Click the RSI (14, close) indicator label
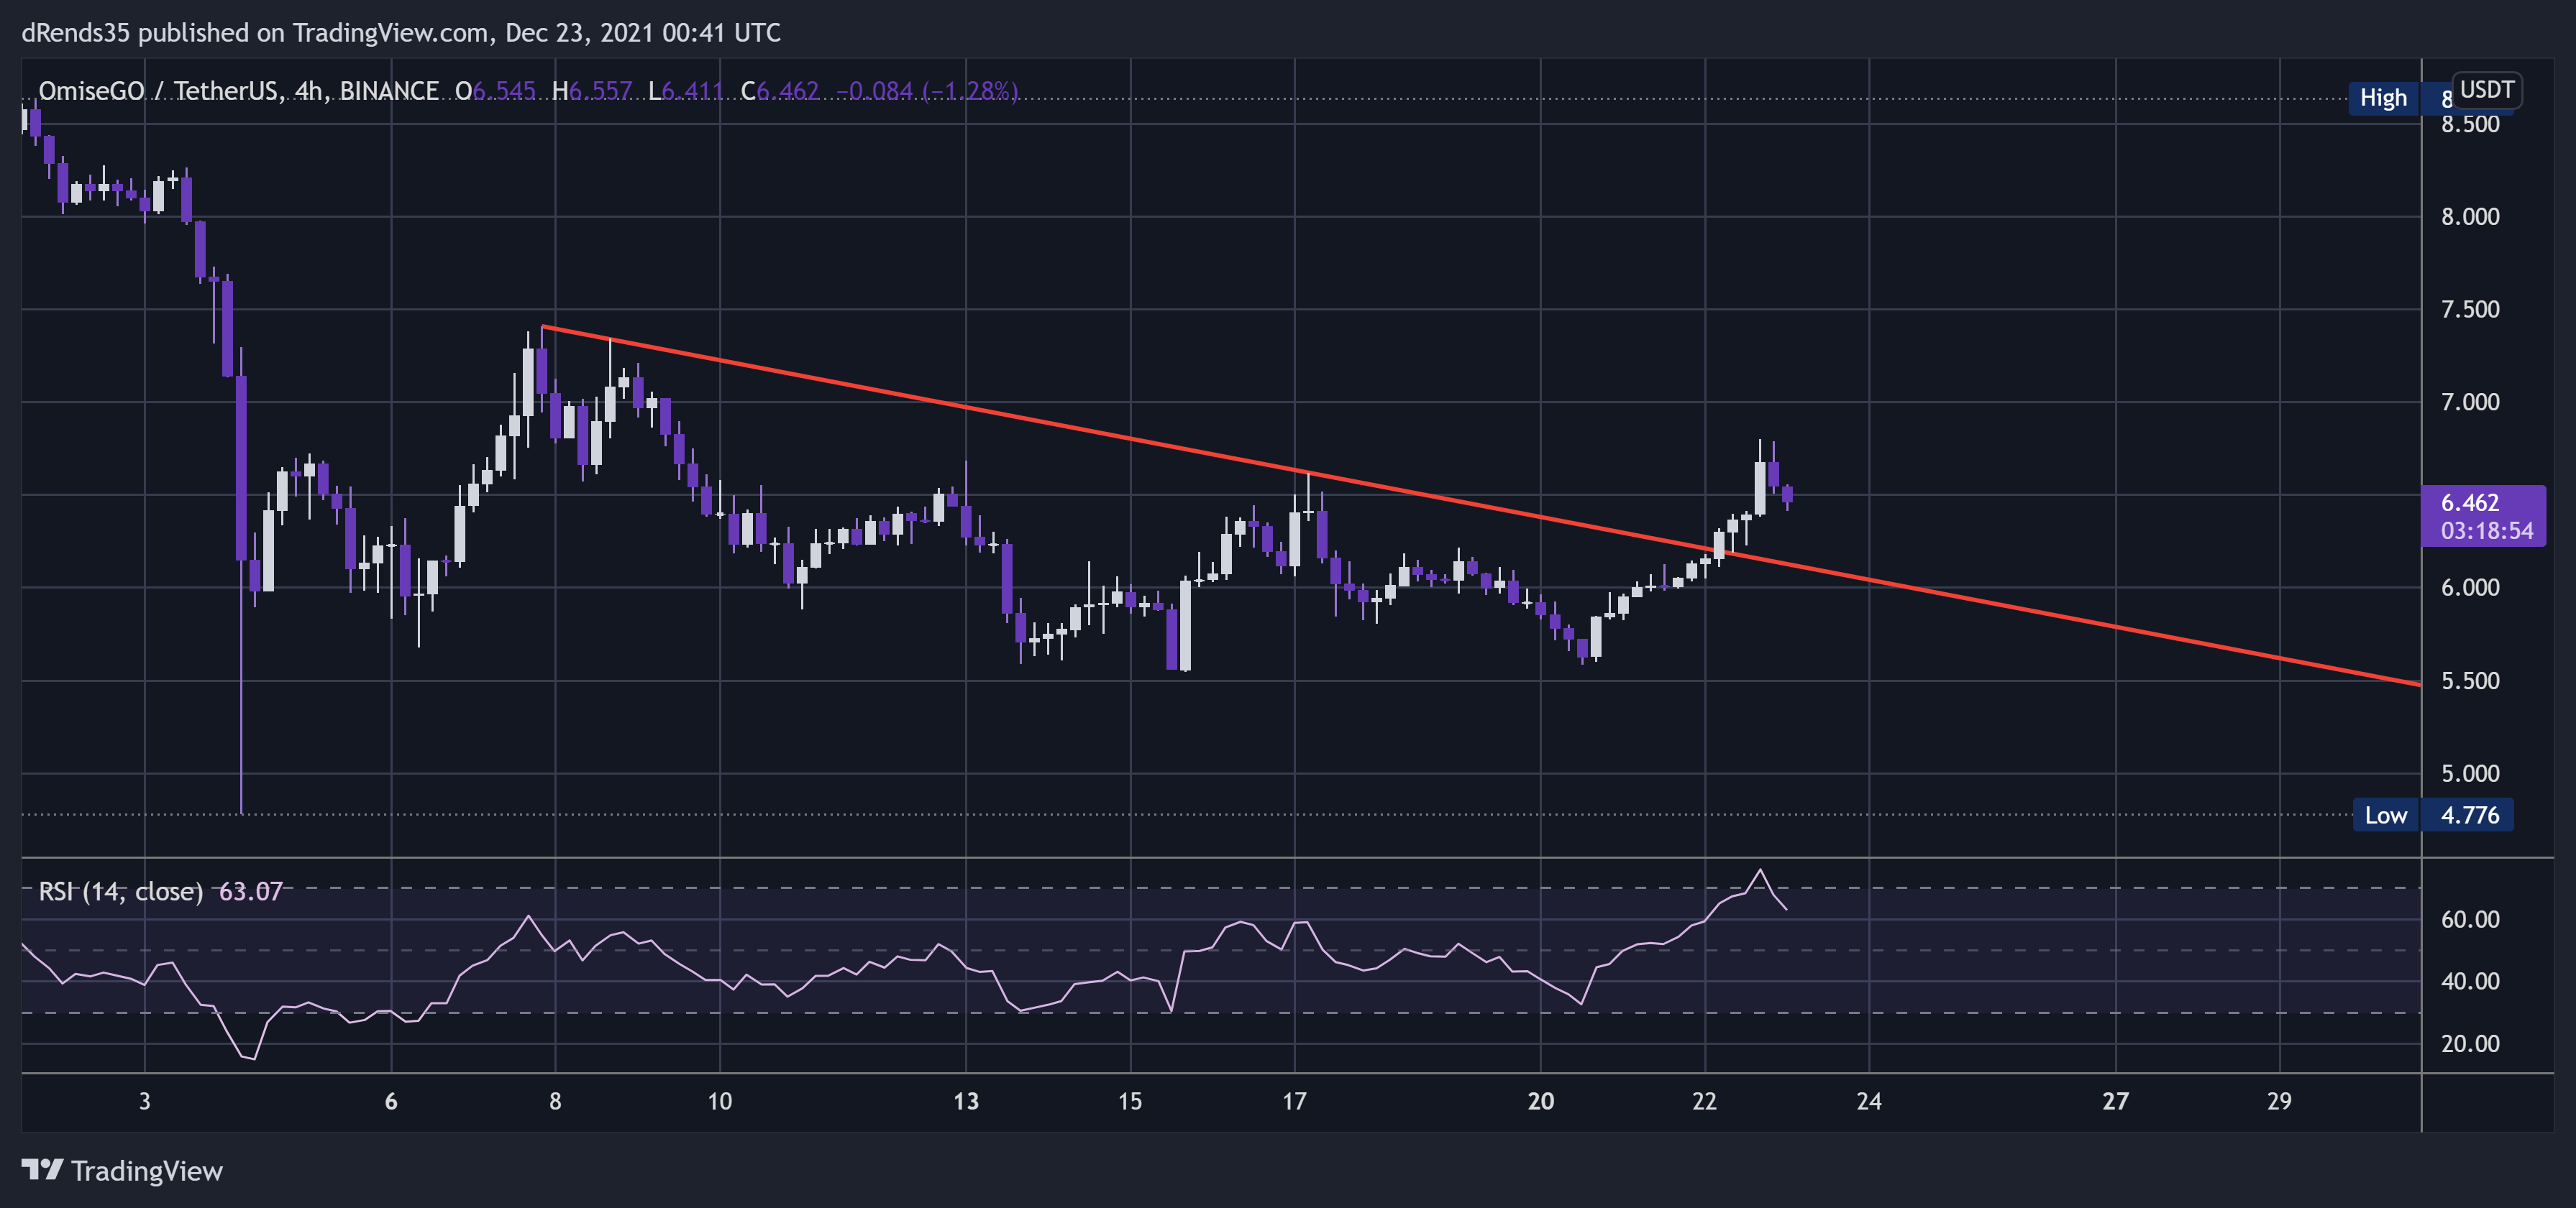Screen dimensions: 2576x1208 120,891
